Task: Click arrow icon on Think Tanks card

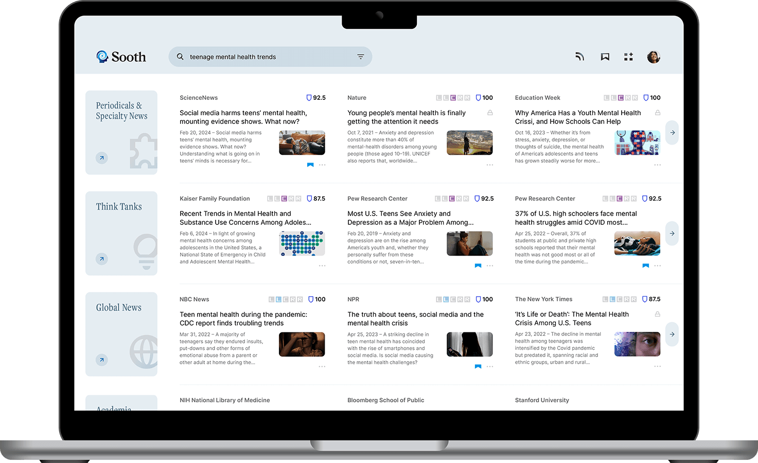Action: pyautogui.click(x=102, y=259)
